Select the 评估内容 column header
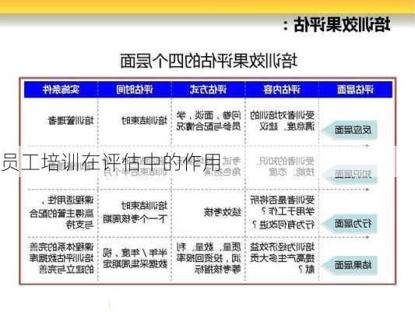This screenshot has height=312, width=415. tap(282, 90)
